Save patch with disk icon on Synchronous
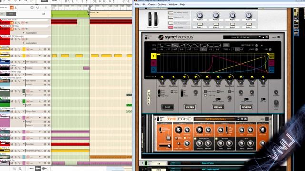Image resolution: width=305 pixels, height=171 pixels. tap(267, 37)
